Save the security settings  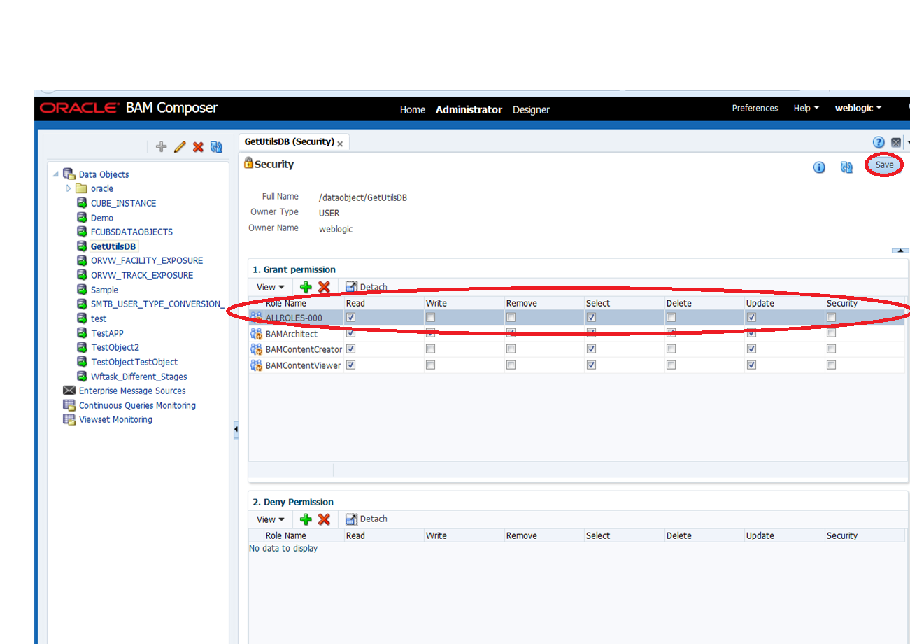pyautogui.click(x=884, y=165)
